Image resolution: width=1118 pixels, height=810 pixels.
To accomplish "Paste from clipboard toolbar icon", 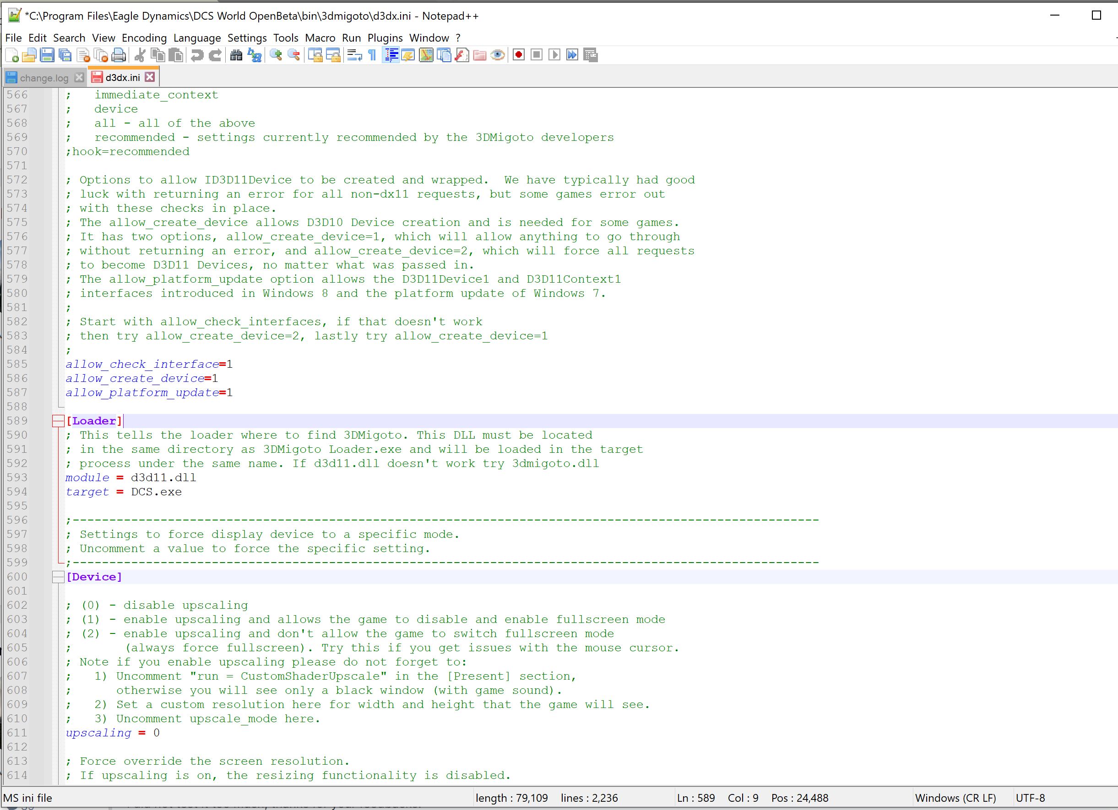I will [175, 55].
